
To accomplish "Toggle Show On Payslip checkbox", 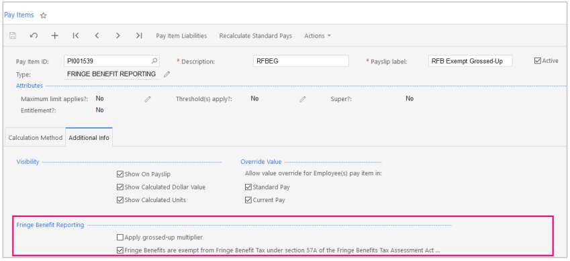I will pyautogui.click(x=120, y=175).
